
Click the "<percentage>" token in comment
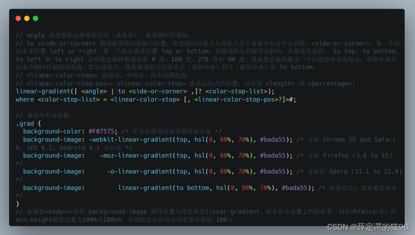[x=330, y=84]
